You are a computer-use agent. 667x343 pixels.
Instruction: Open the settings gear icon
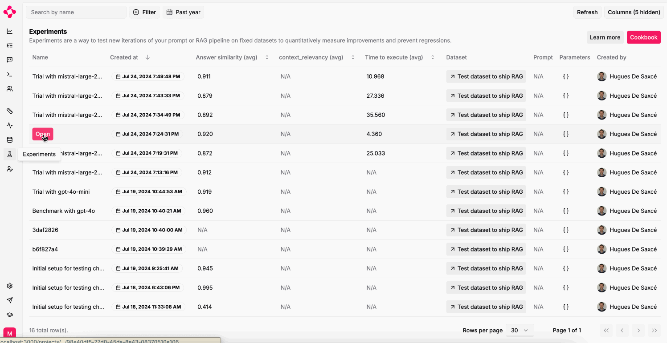[10, 286]
